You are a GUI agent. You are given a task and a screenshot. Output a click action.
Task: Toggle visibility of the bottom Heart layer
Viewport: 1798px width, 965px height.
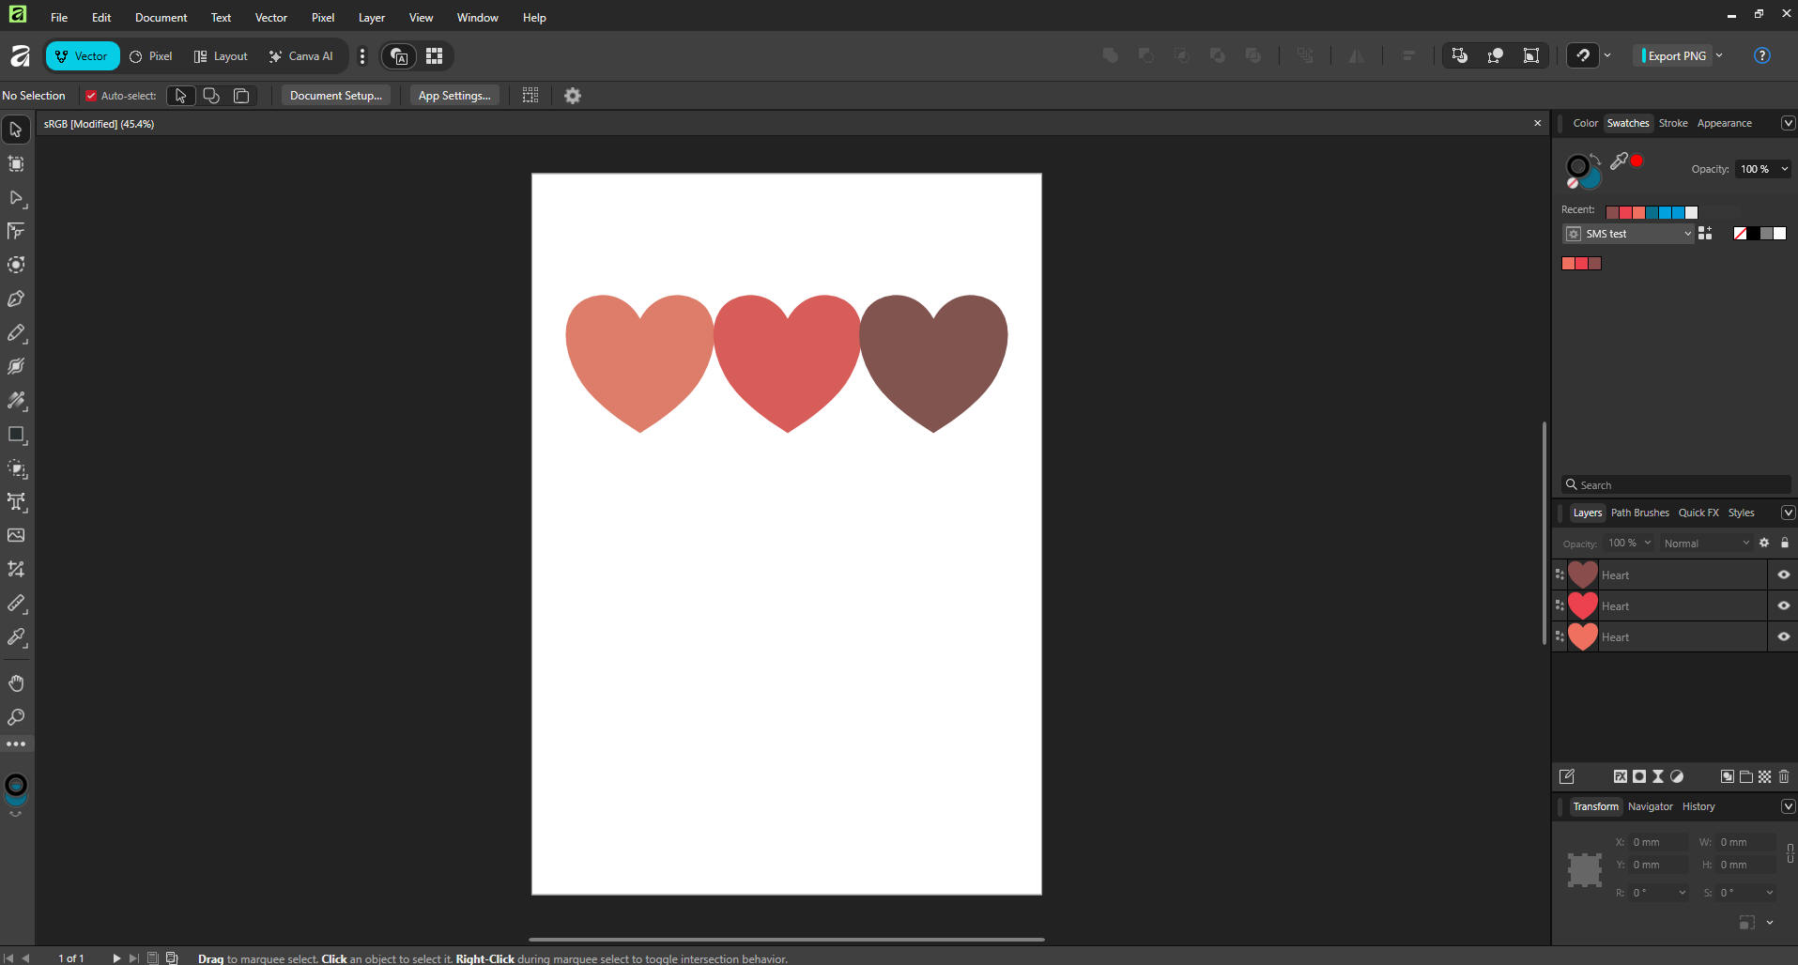pyautogui.click(x=1783, y=636)
